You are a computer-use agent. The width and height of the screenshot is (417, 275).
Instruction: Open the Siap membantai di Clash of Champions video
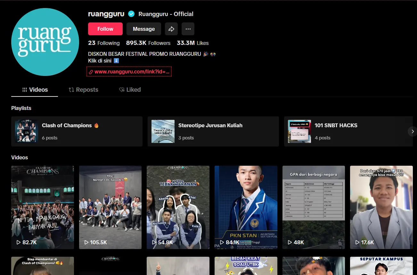43,266
